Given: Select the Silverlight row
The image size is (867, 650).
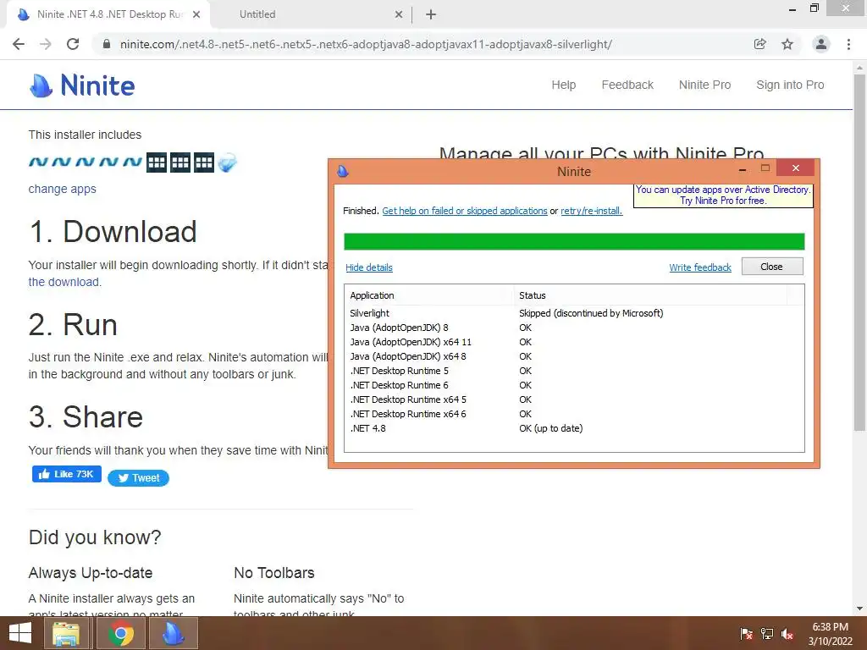Looking at the screenshot, I should (x=574, y=313).
